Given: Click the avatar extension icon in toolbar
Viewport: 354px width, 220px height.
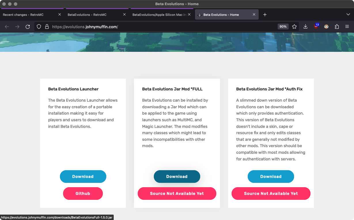Looking at the screenshot, I should [x=326, y=27].
